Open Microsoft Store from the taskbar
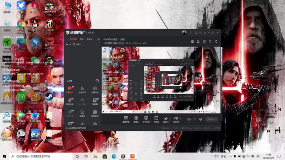Viewport: 285px width, 160px height. point(105,156)
